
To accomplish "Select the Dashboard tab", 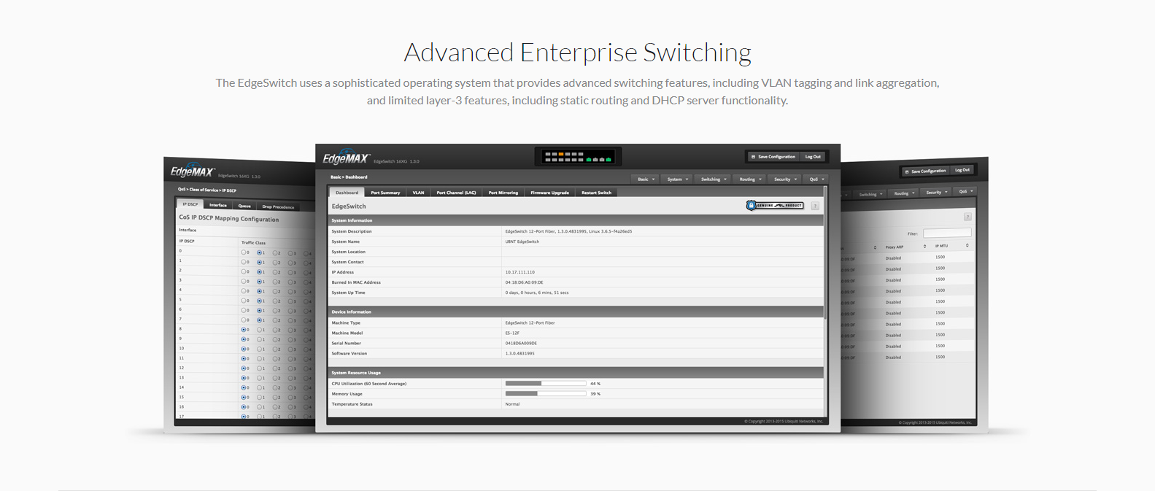I will point(347,193).
